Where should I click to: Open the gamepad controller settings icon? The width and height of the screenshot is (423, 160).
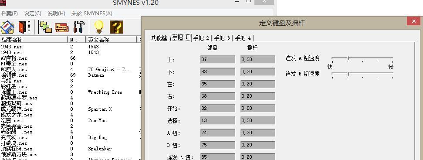click(62, 27)
